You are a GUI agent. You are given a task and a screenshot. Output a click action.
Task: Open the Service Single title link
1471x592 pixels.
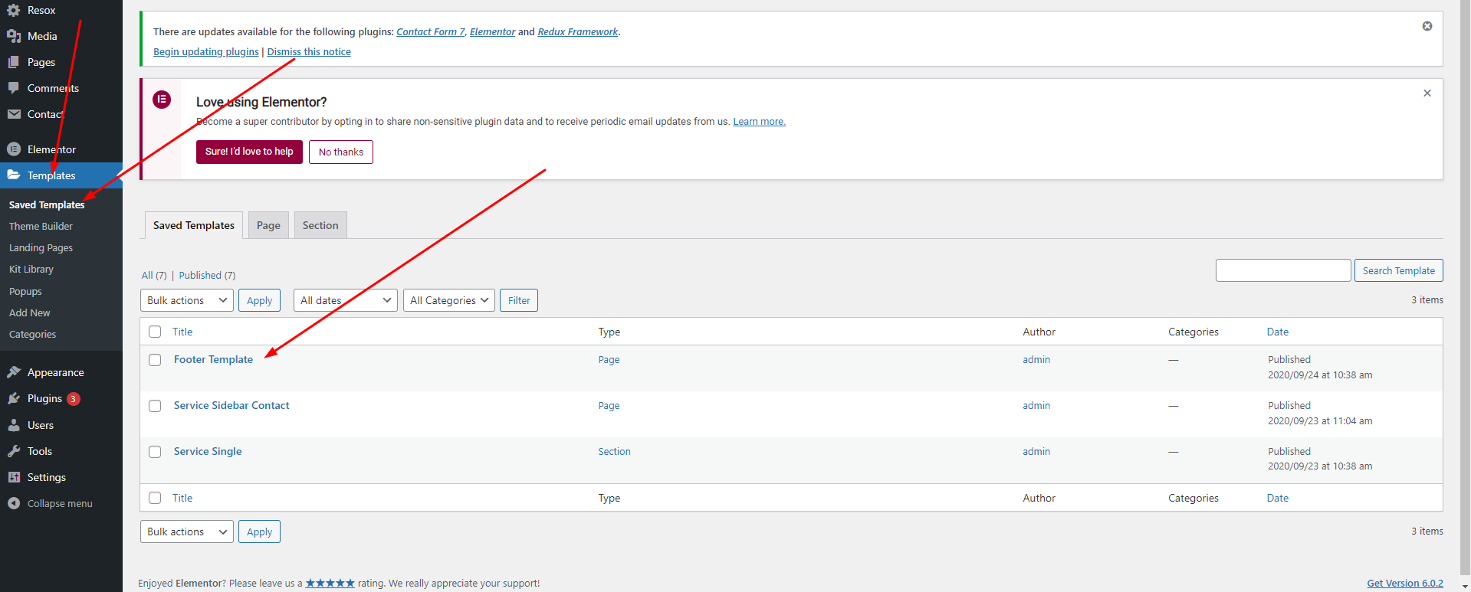[208, 451]
